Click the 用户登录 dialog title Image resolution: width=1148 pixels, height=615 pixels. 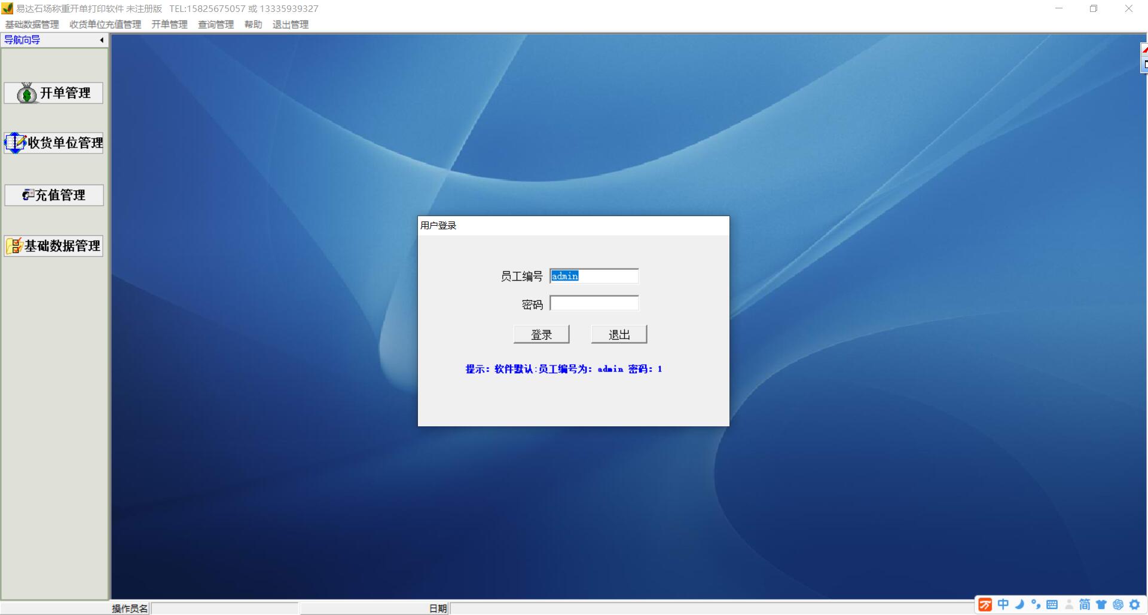438,225
